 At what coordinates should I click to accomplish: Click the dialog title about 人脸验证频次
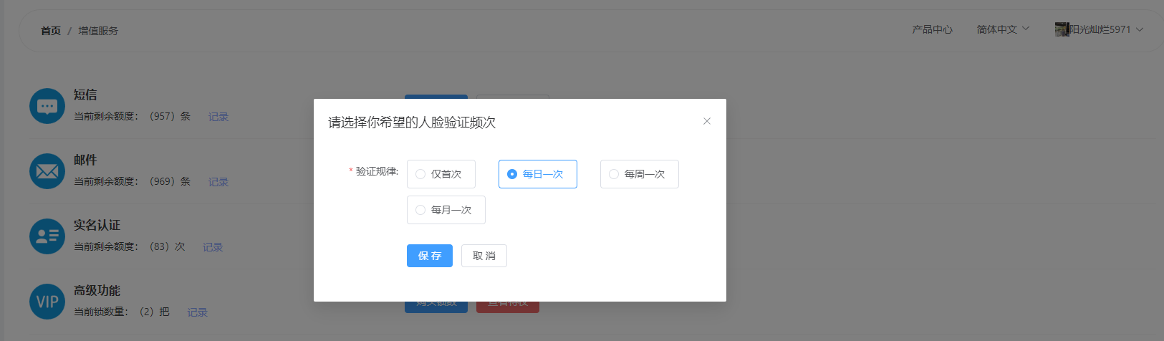(x=412, y=123)
